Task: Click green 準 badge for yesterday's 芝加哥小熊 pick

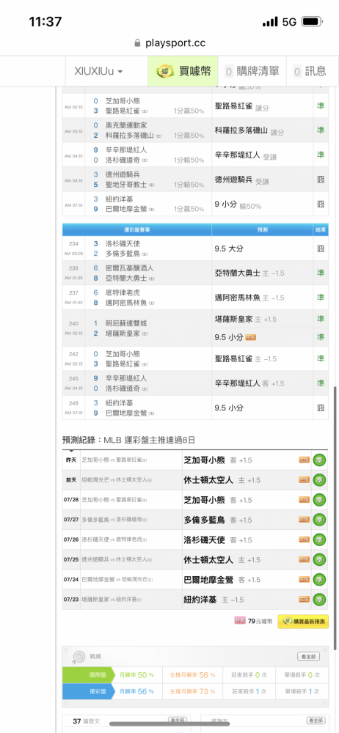Action: (x=319, y=460)
